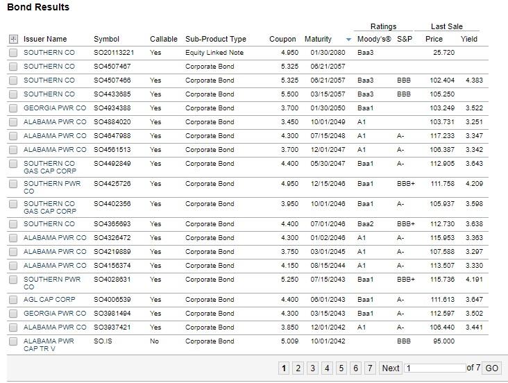
Task: Click the GO button
Action: point(491,368)
